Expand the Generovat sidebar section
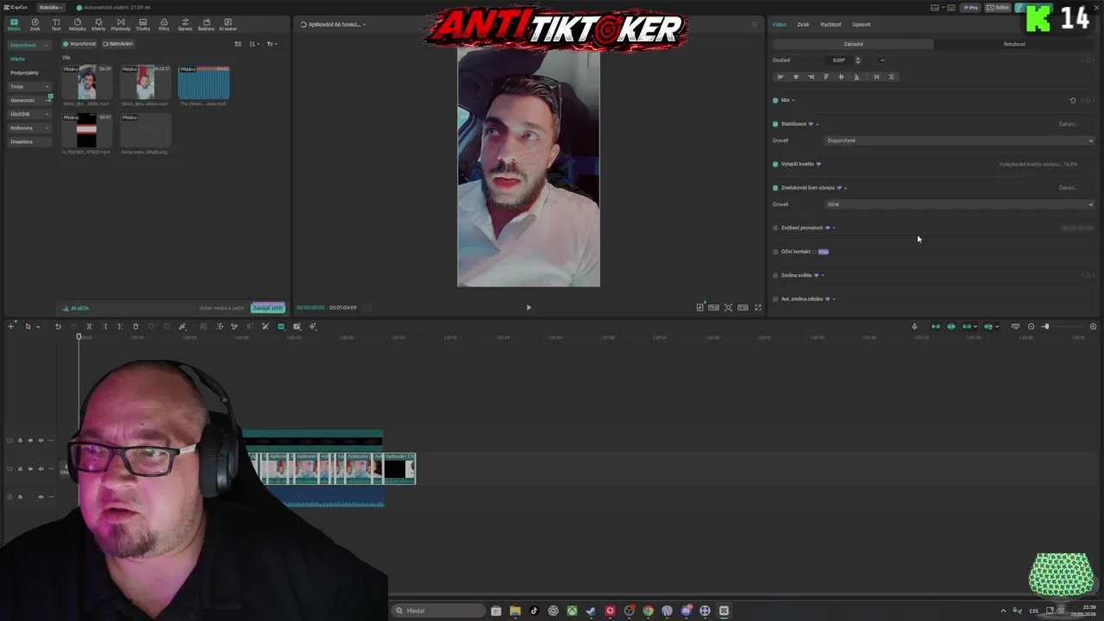1104x621 pixels. [29, 100]
